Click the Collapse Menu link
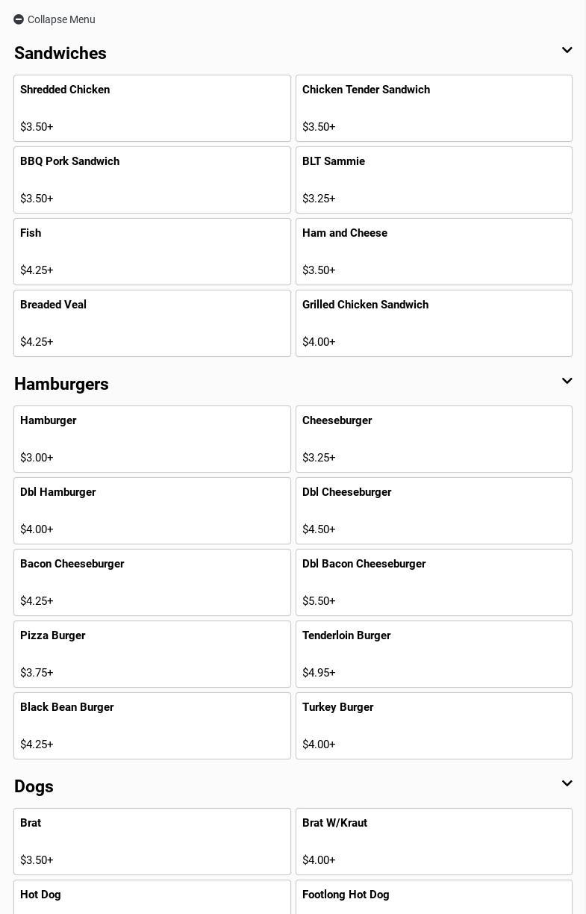This screenshot has height=914, width=586. tap(61, 19)
